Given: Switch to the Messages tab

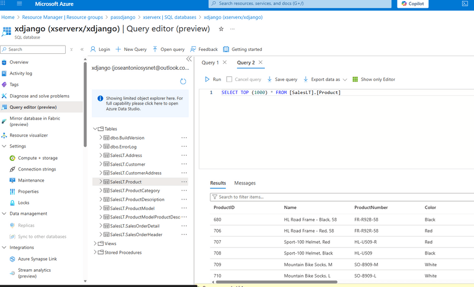Looking at the screenshot, I should 245,183.
